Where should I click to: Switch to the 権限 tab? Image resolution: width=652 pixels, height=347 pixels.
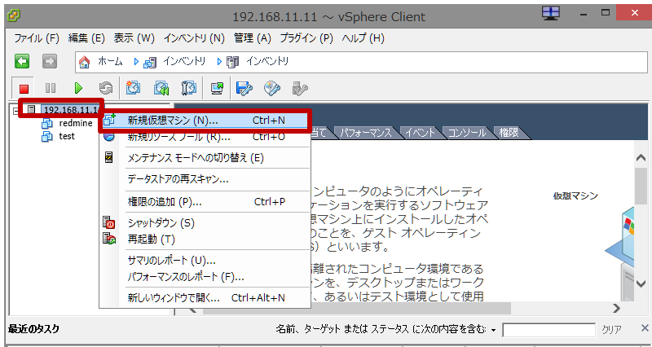(509, 133)
